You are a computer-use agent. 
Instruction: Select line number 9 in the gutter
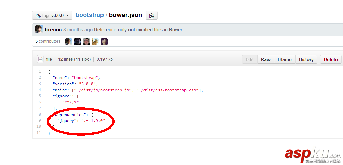pyautogui.click(x=40, y=120)
